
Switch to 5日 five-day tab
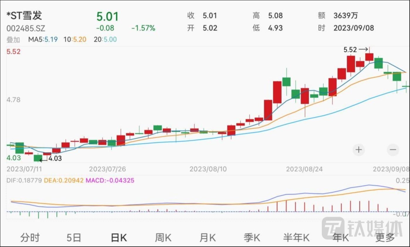tap(74, 238)
